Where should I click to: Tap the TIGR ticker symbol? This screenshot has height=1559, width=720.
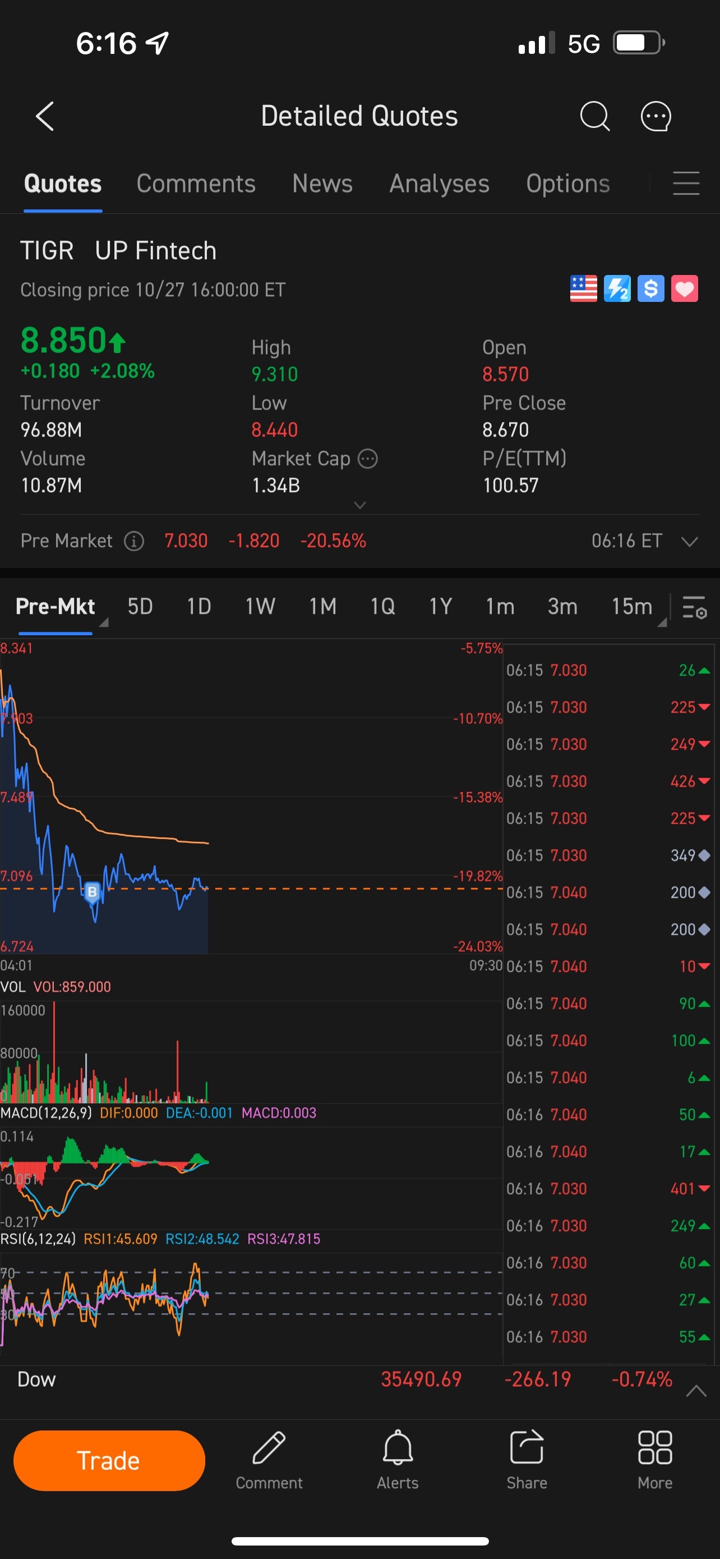47,250
